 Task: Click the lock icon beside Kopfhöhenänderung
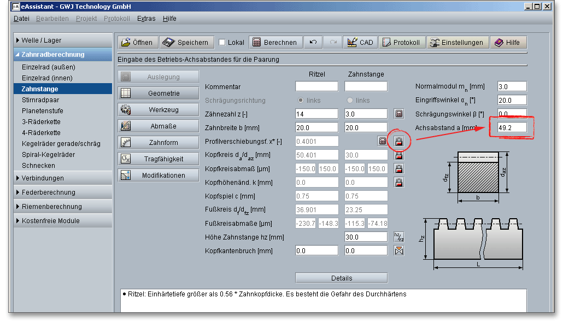coord(399,182)
